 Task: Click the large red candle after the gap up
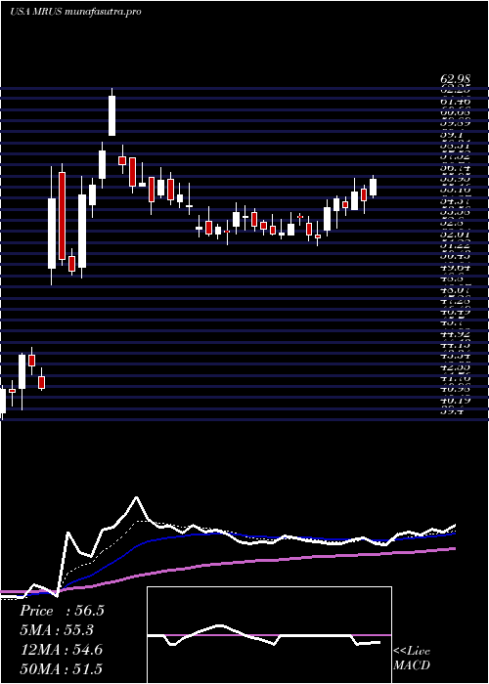(62, 216)
